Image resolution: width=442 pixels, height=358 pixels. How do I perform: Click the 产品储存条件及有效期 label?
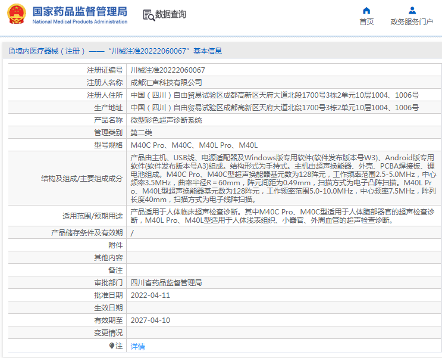[87, 233]
